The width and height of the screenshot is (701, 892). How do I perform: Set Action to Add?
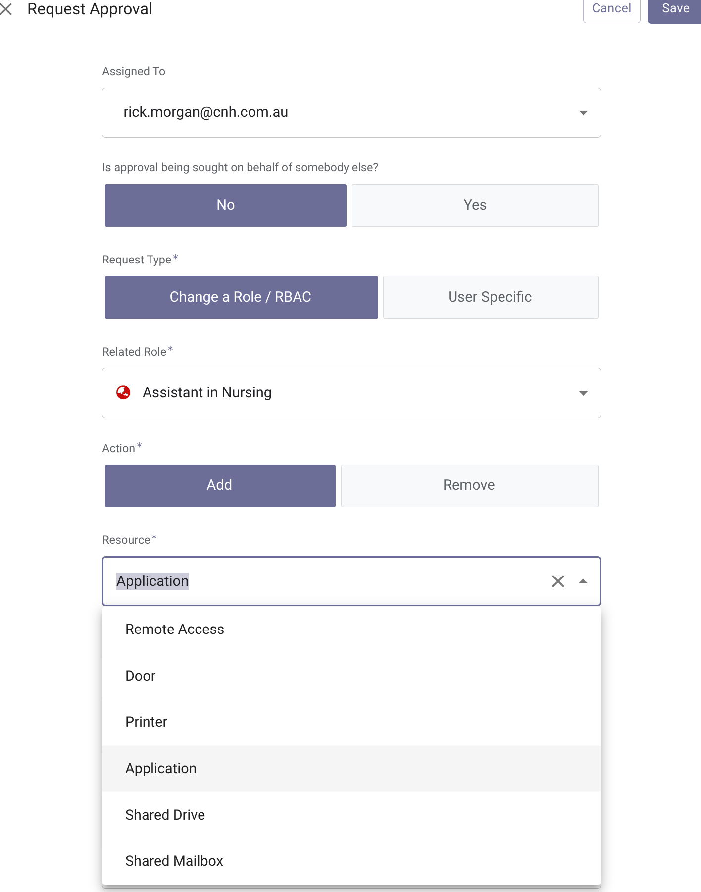click(x=220, y=485)
